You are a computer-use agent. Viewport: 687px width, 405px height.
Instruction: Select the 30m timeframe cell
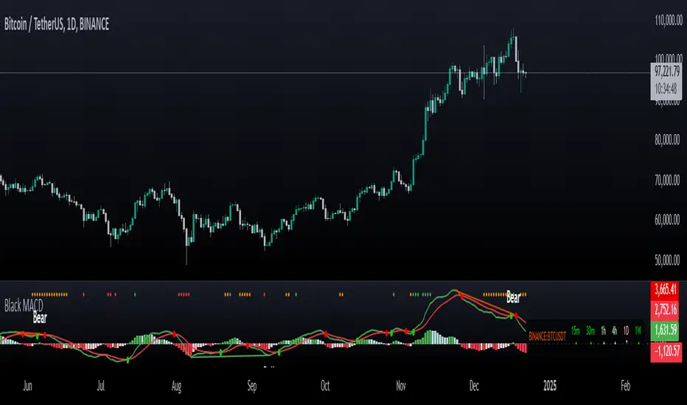(x=589, y=331)
